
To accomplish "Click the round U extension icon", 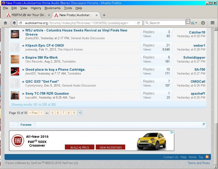I will pos(203,23).
